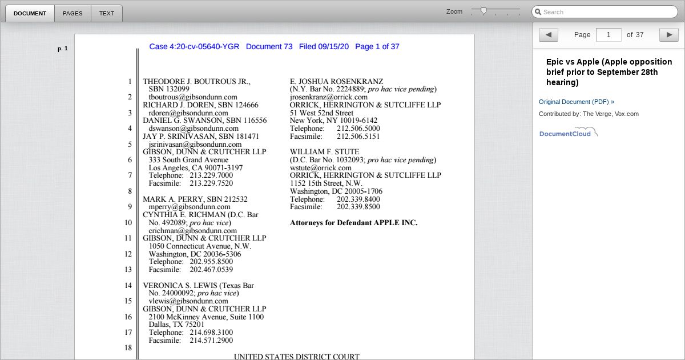Image resolution: width=685 pixels, height=360 pixels.
Task: Switch to the Pages tab
Action: pyautogui.click(x=72, y=13)
